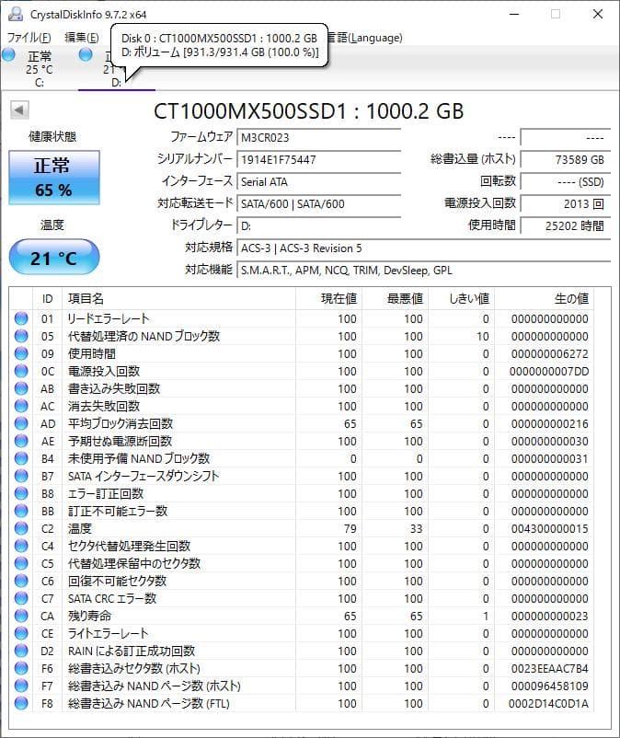This screenshot has width=620, height=738.
Task: Click status icon of F7 総書き込み NAND ページ数 (ホスト) row
Action: pyautogui.click(x=21, y=686)
